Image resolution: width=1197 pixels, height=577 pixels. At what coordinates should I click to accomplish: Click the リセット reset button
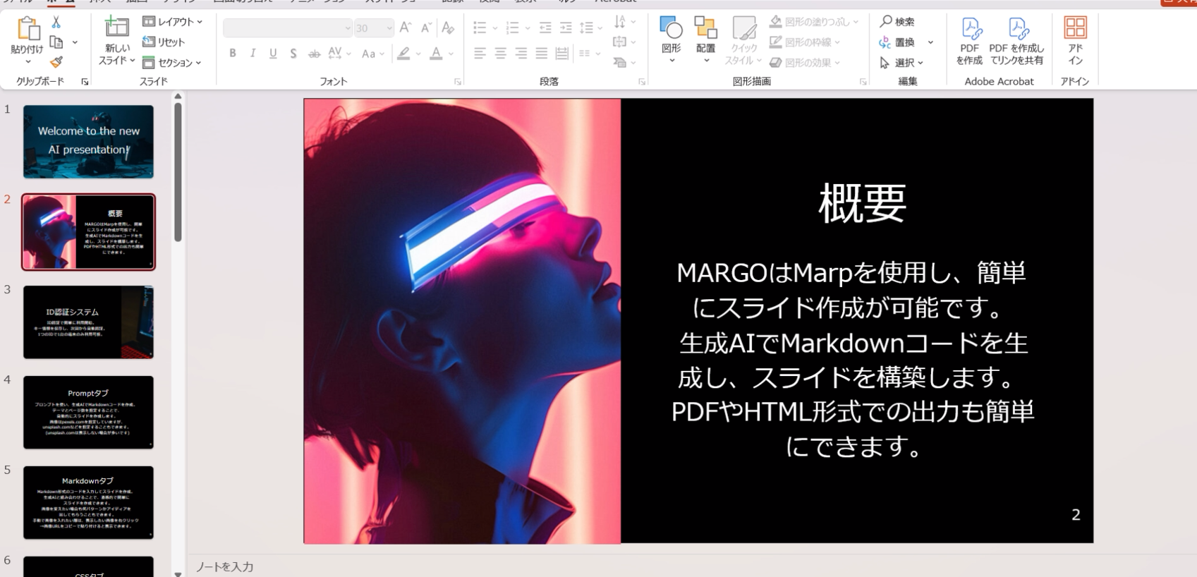tap(164, 42)
